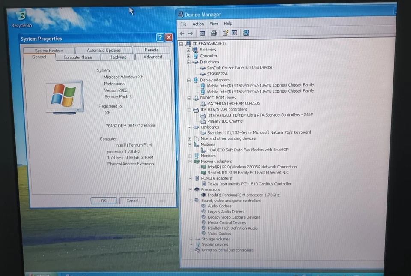Click the Device Manager title bar icon
411x276 pixels.
(181, 14)
